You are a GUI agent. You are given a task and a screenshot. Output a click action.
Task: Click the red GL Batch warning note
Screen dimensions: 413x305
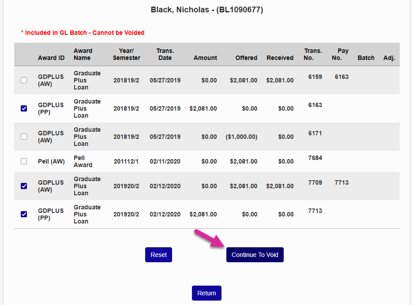(83, 33)
